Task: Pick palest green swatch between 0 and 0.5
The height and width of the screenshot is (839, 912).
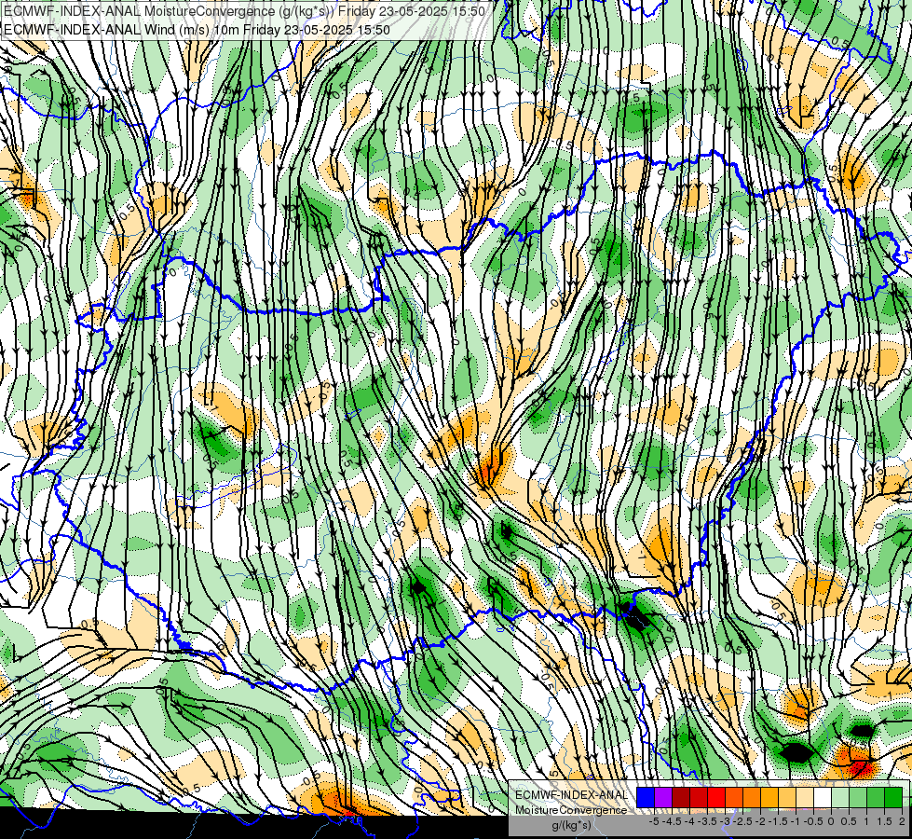Action: pos(840,798)
